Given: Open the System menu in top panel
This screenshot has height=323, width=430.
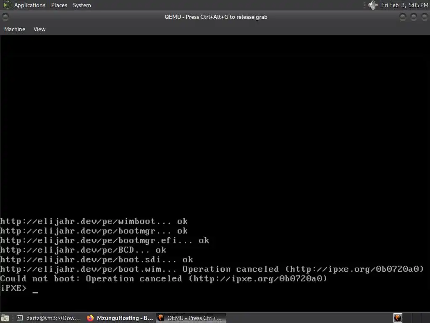Looking at the screenshot, I should [x=82, y=5].
